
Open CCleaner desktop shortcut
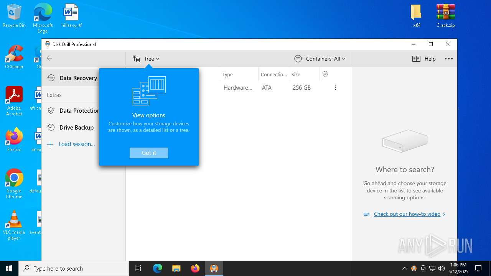(14, 58)
